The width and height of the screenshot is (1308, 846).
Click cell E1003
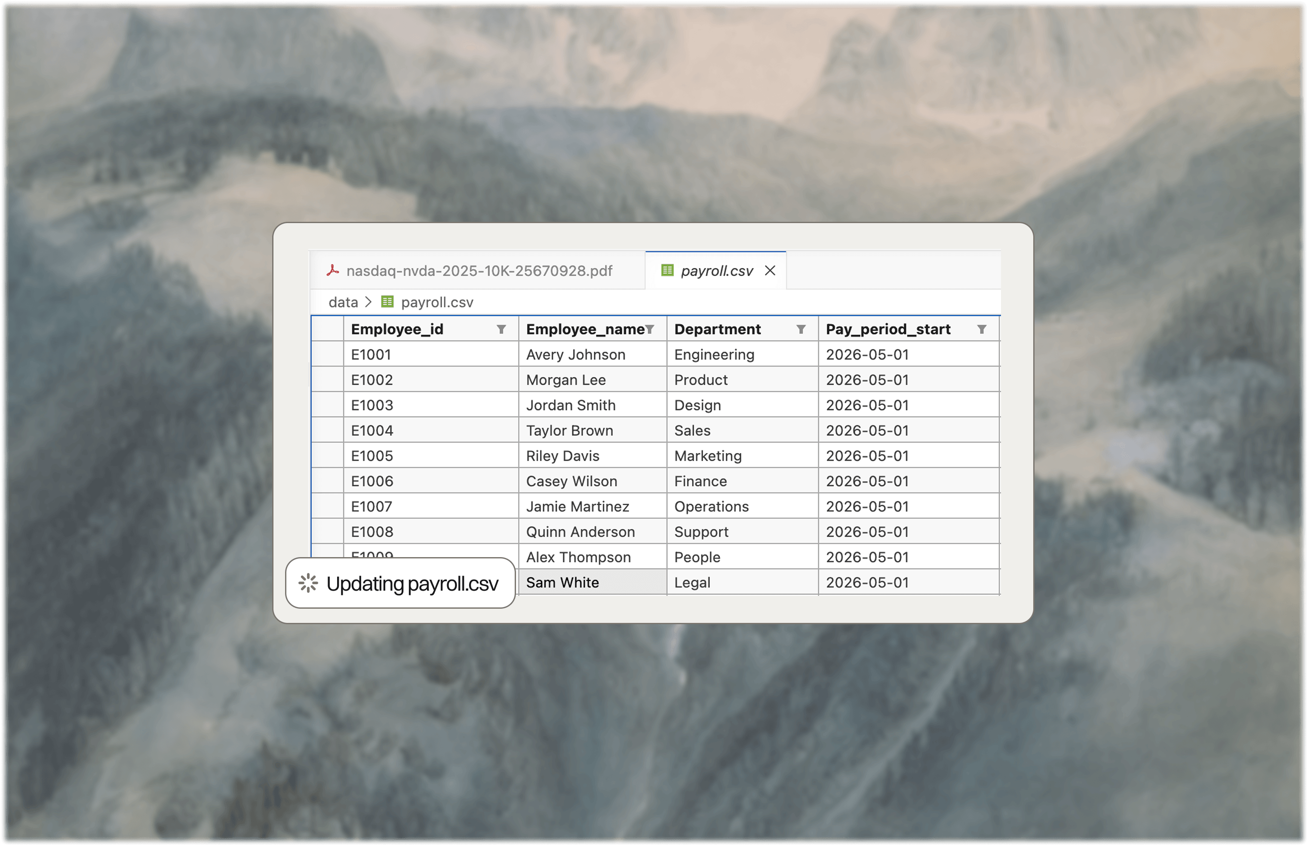pos(431,405)
